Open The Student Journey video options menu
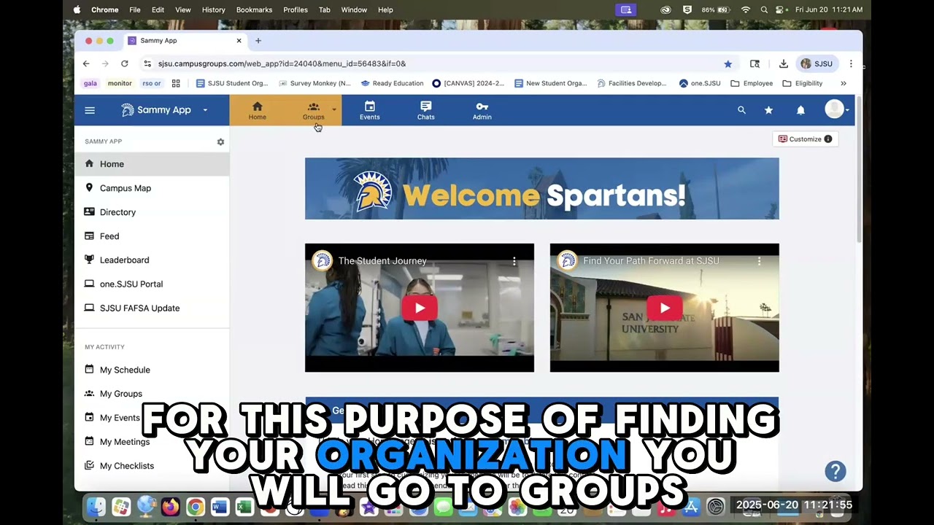The image size is (934, 525). [x=514, y=261]
